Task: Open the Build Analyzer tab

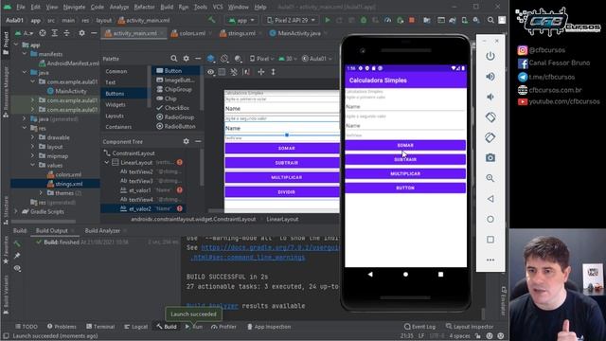Action: (x=102, y=231)
